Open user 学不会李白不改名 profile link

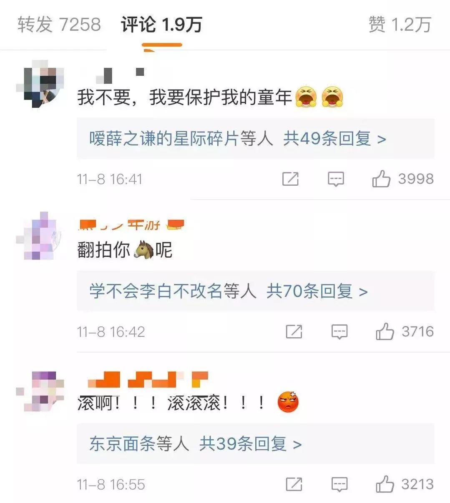click(156, 291)
